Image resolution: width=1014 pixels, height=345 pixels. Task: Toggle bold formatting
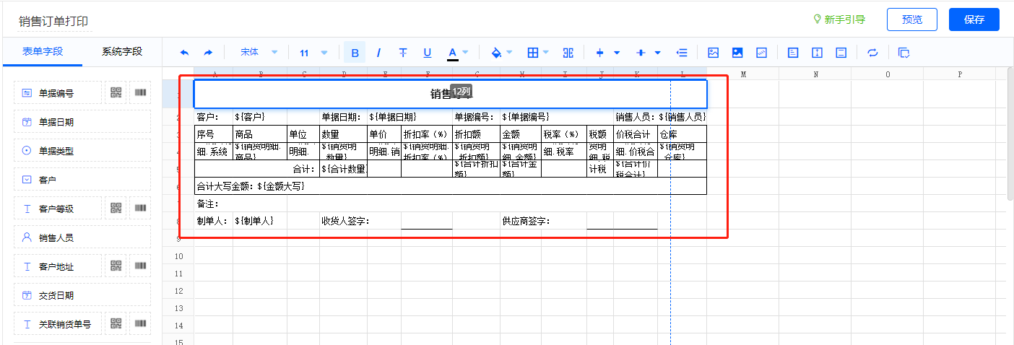click(355, 53)
